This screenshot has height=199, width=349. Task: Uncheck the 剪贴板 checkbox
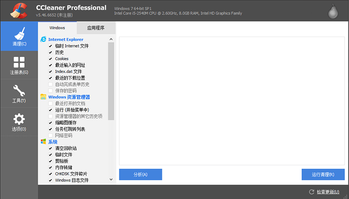[x=50, y=161]
